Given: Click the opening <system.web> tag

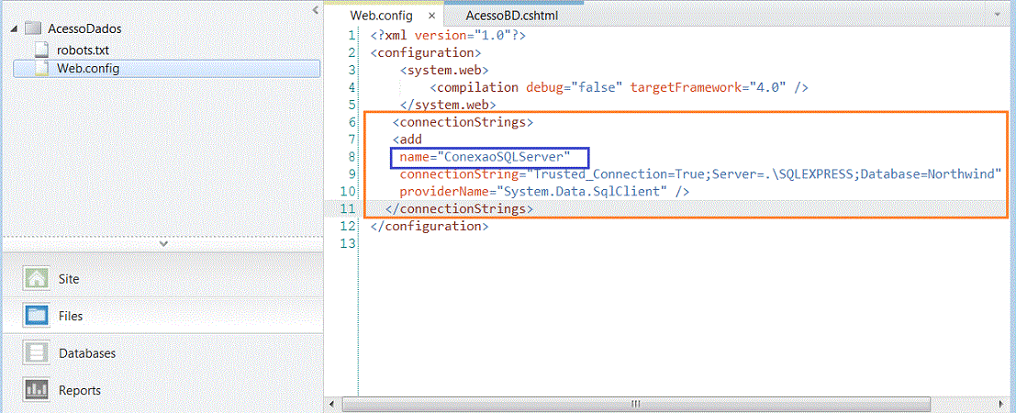Looking at the screenshot, I should (444, 70).
